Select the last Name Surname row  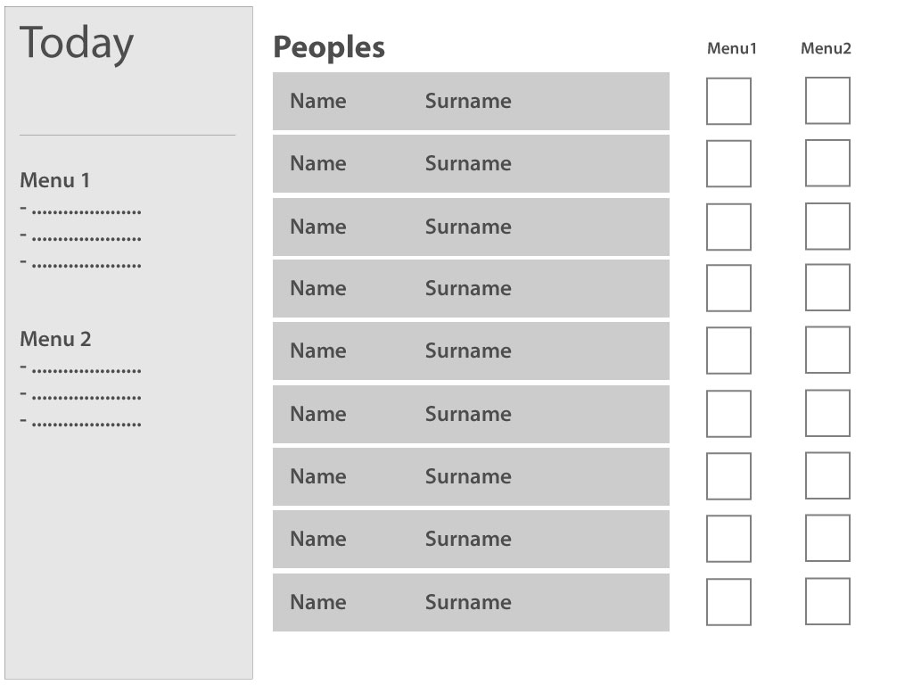[471, 602]
